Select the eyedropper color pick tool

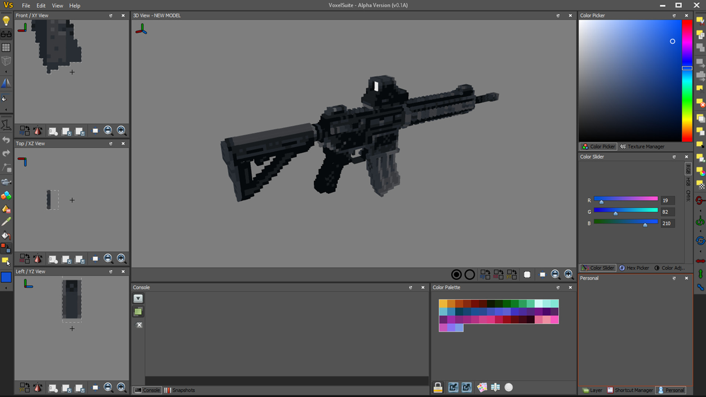[x=6, y=222]
